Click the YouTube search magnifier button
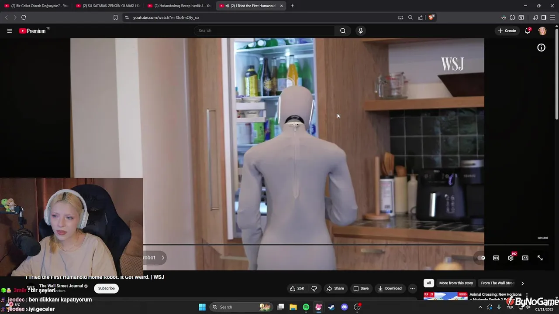Screen dimensions: 559x314 343,31
